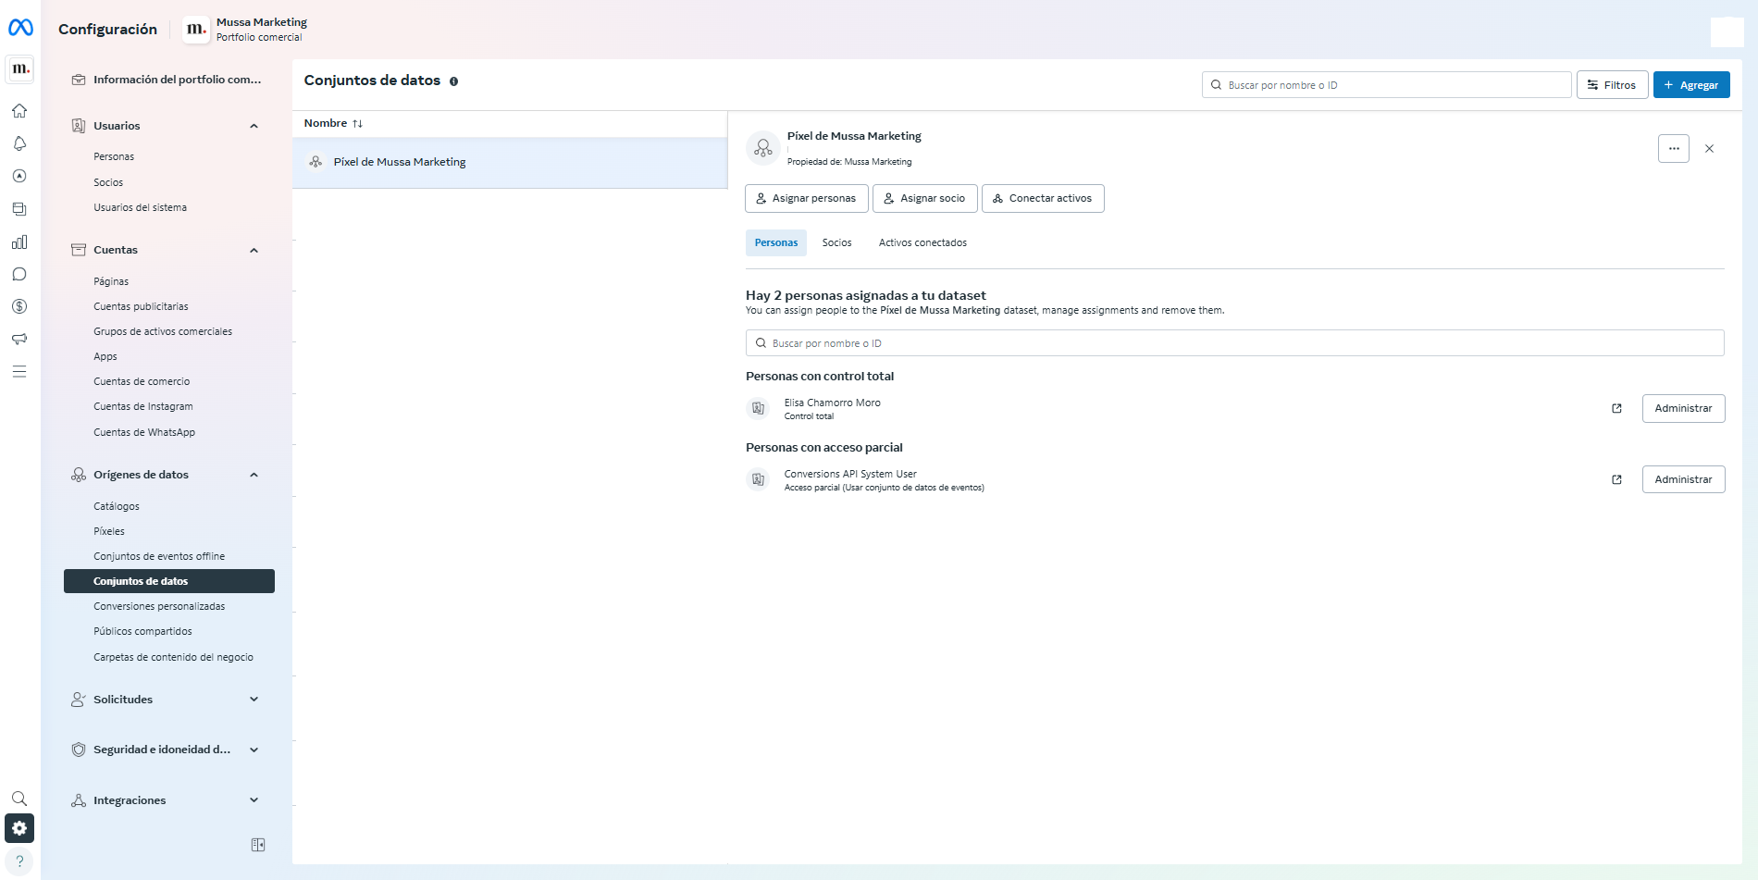1758x880 pixels.
Task: Collapse sidebar panel icon
Action: (258, 845)
